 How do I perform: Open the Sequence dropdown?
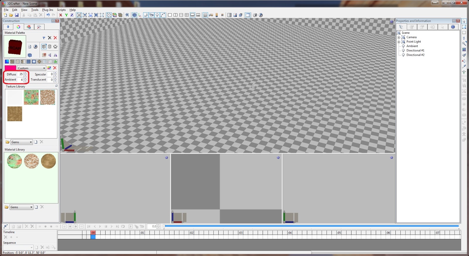pyautogui.click(x=18, y=247)
